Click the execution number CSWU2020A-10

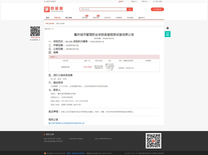tap(97, 42)
